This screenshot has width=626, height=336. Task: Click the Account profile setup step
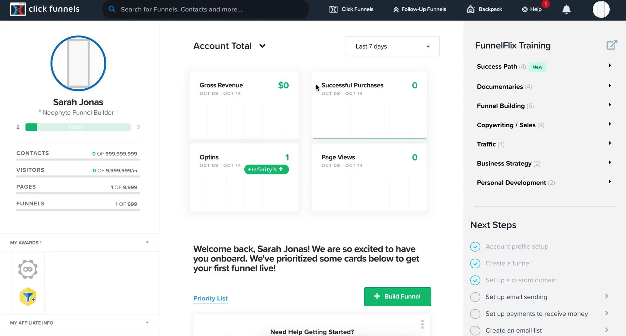pos(517,246)
